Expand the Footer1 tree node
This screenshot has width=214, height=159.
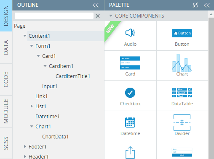25,146
